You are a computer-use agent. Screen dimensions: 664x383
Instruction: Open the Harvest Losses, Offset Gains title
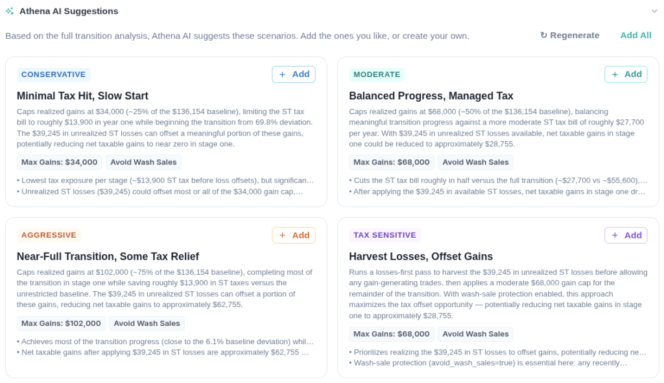coord(420,257)
